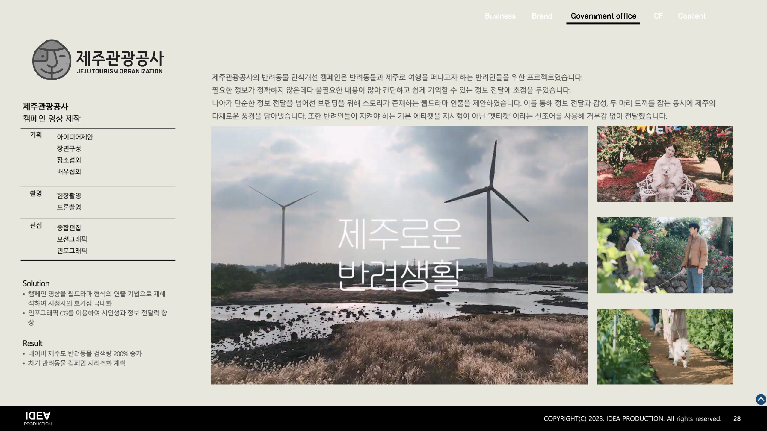Click the copyright text in footer

pyautogui.click(x=632, y=418)
